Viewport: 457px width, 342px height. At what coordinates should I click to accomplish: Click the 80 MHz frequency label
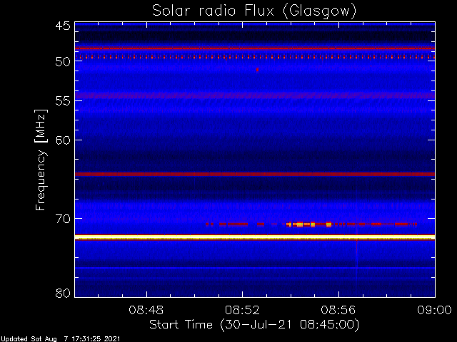tap(63, 293)
